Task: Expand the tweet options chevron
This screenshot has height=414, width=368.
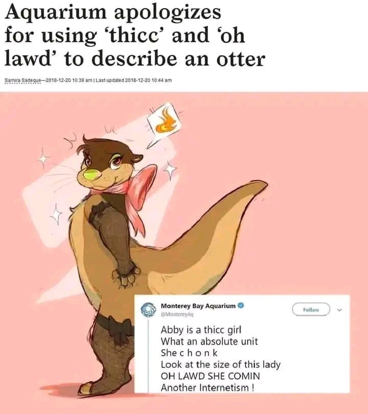Action: pyautogui.click(x=340, y=310)
